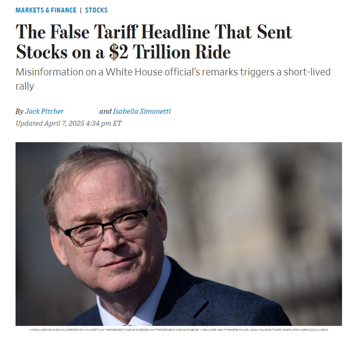Go to the Stocks category link
This screenshot has width=354, height=341.
[x=96, y=10]
